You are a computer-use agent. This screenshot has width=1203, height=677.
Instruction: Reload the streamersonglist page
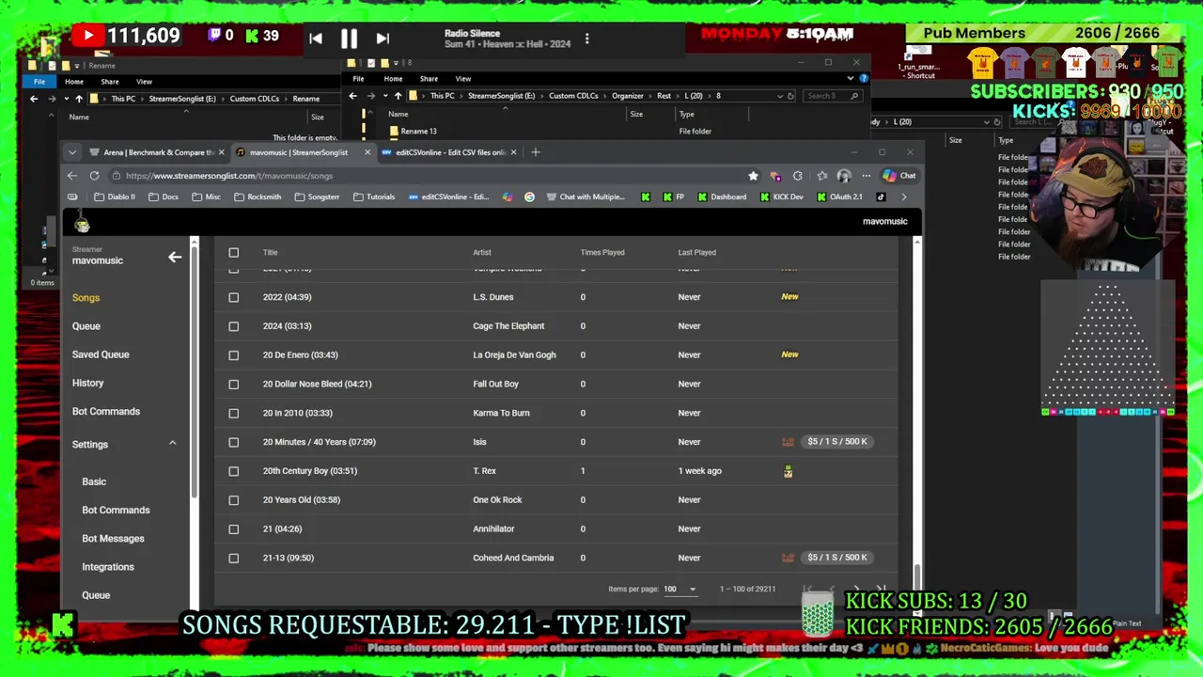coord(94,176)
